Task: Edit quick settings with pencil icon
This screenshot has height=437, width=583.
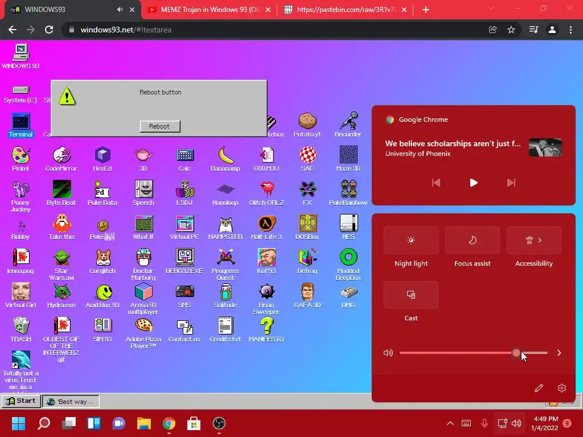Action: coord(539,388)
